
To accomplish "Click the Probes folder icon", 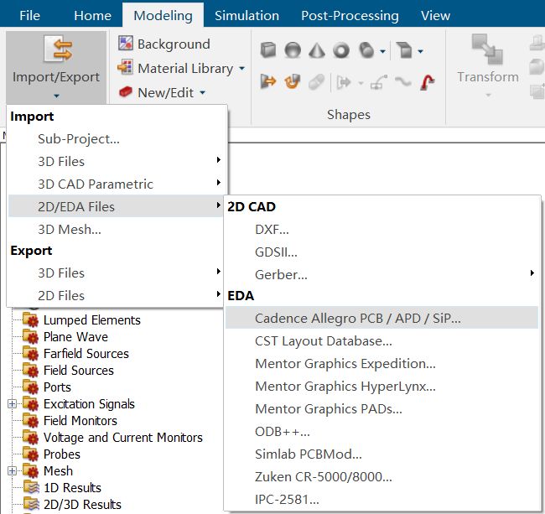I will [x=30, y=454].
